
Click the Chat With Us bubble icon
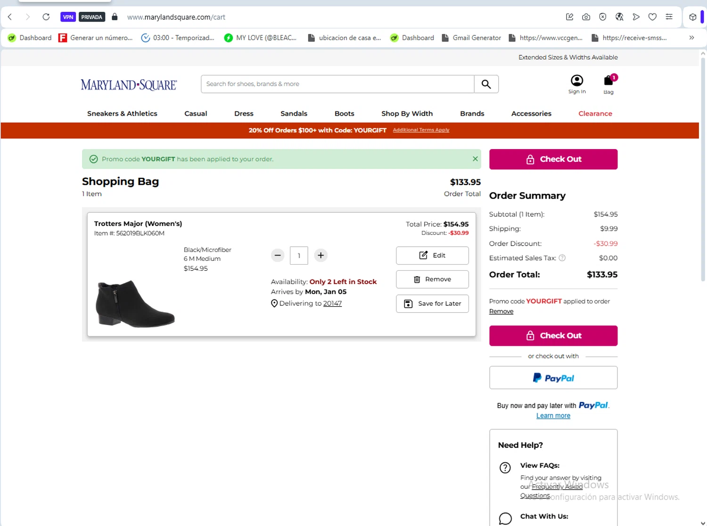coord(505,518)
